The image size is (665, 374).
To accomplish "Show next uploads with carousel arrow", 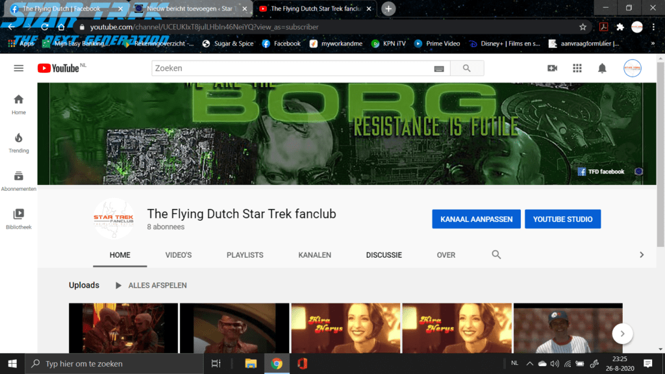I will [x=623, y=334].
